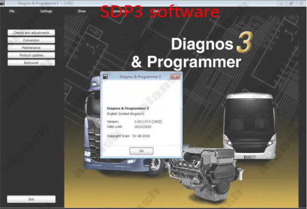Screen dimensions: 307x209
Task: Select the Conversion button
Action: 32,40
